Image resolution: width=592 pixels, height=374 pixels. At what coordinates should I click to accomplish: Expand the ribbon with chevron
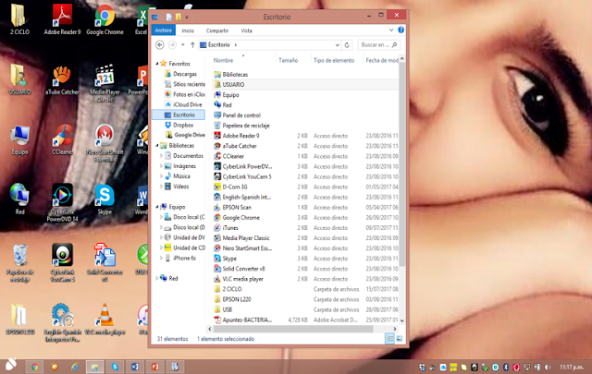click(391, 30)
